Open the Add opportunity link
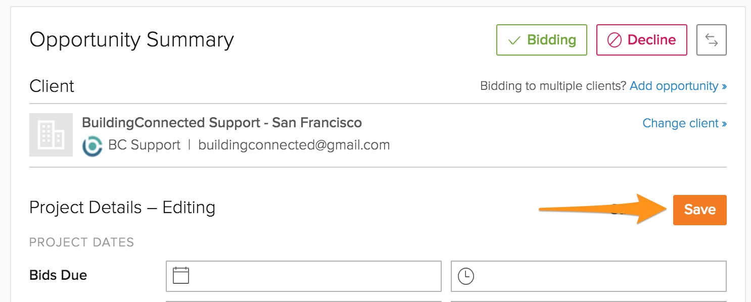This screenshot has height=302, width=751. point(678,86)
